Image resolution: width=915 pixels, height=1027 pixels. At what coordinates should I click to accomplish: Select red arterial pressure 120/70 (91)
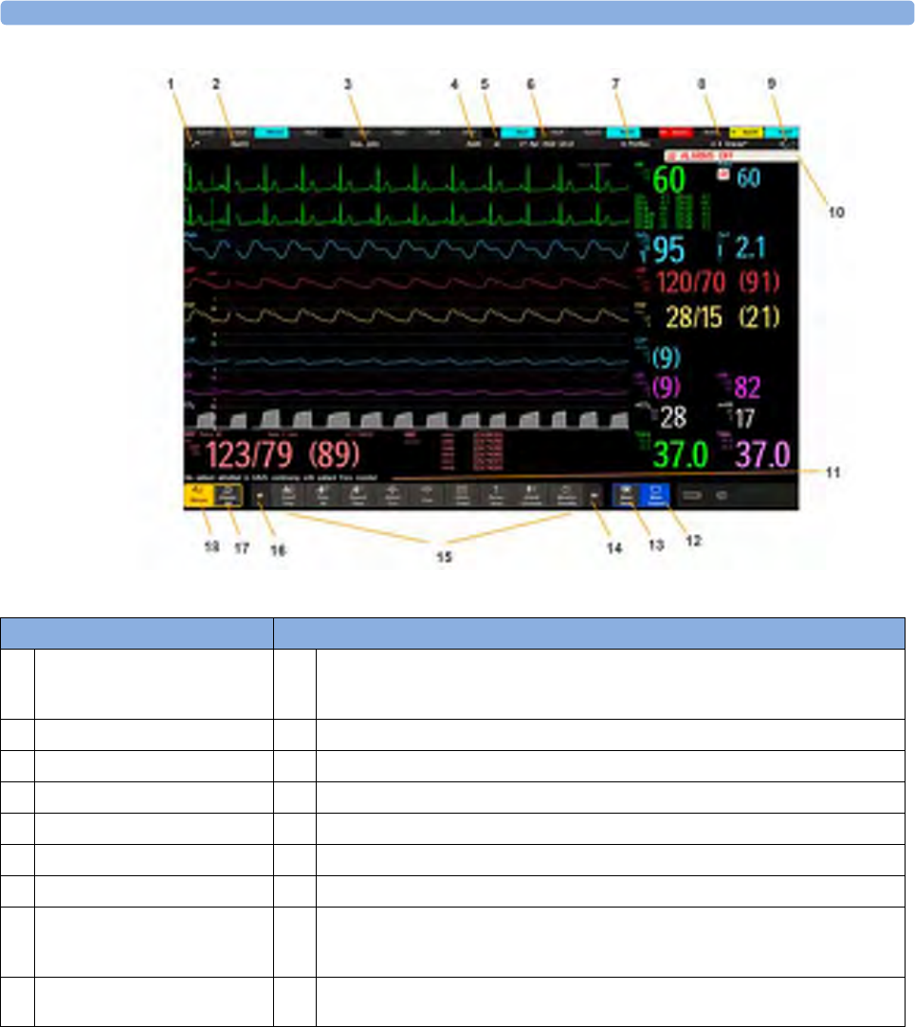pos(718,283)
